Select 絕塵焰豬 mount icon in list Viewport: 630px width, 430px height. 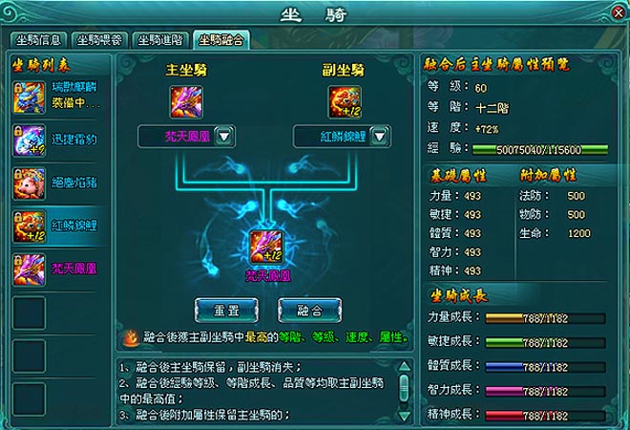[29, 183]
